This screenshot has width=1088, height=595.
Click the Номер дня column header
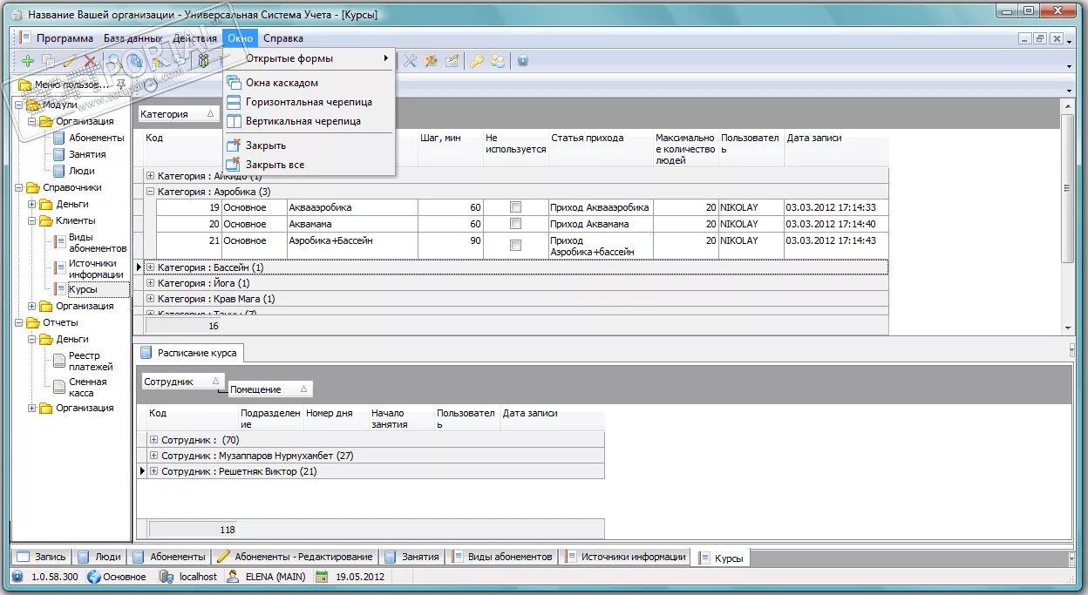coord(336,418)
